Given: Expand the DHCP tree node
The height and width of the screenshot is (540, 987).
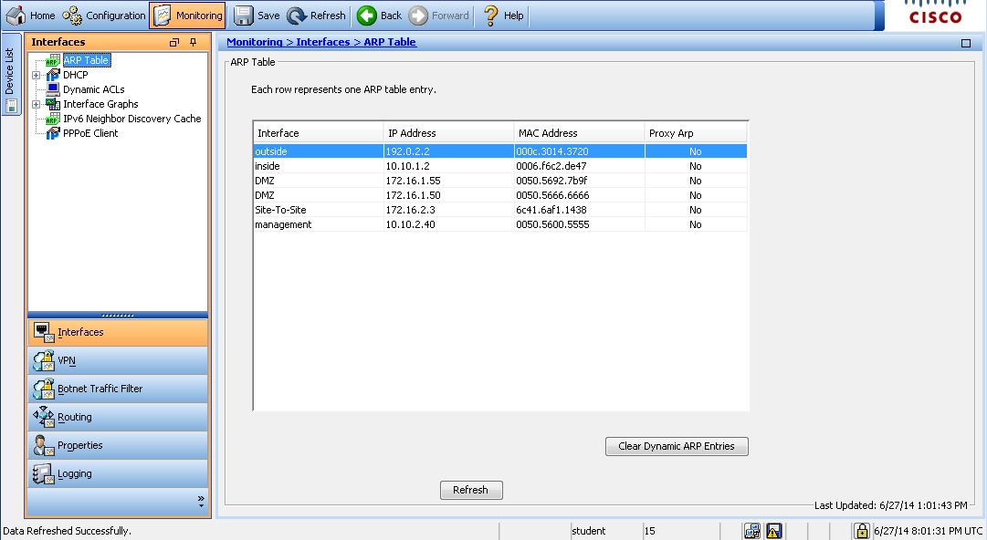Looking at the screenshot, I should [36, 76].
